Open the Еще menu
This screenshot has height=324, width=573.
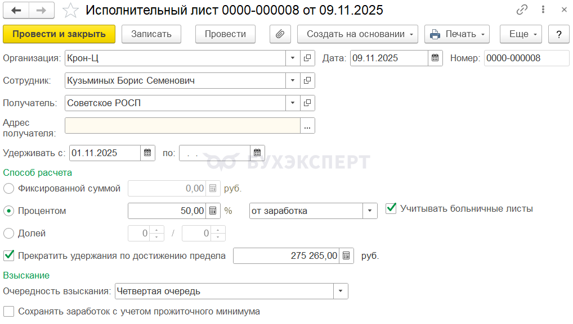[521, 34]
